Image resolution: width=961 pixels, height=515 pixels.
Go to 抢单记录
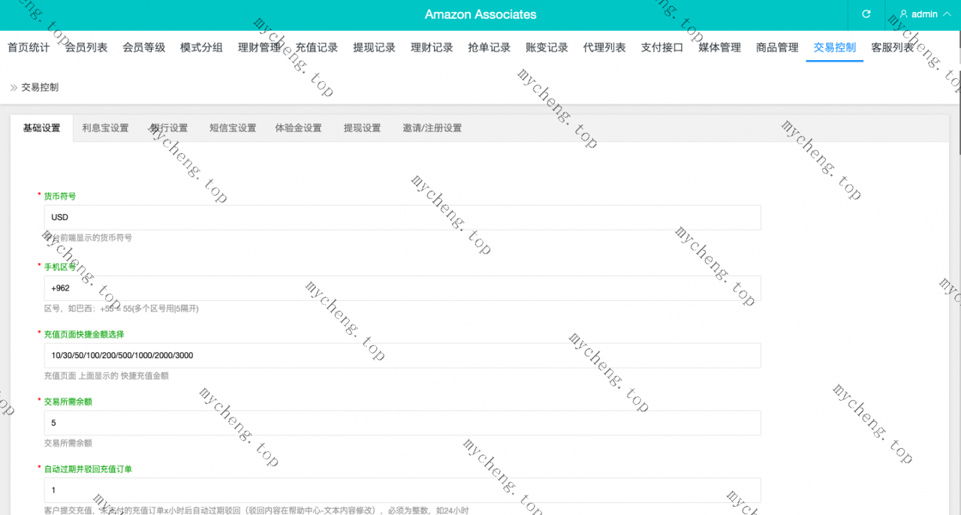pos(490,47)
